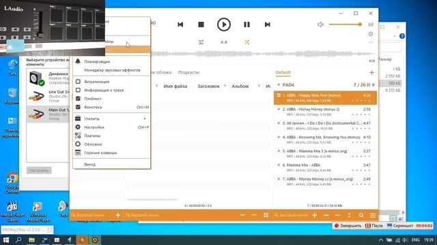The height and width of the screenshot is (245, 437).
Task: Add files with playlist plus icon
Action: pyautogui.click(x=315, y=215)
